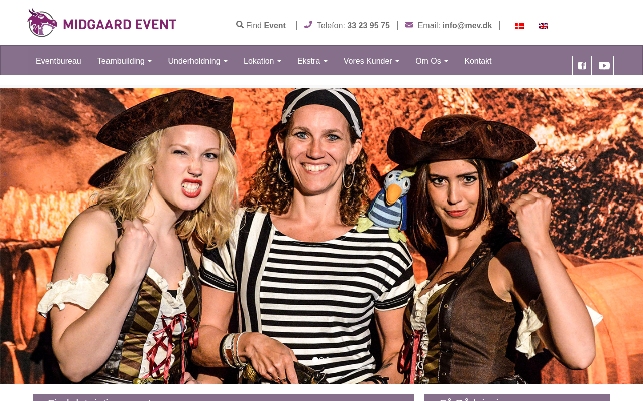The width and height of the screenshot is (643, 401).
Task: Open the Kontakt menu item
Action: 478,61
